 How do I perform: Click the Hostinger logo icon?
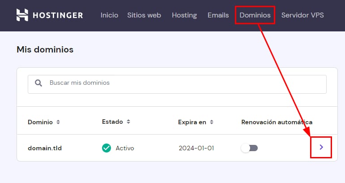[22, 15]
